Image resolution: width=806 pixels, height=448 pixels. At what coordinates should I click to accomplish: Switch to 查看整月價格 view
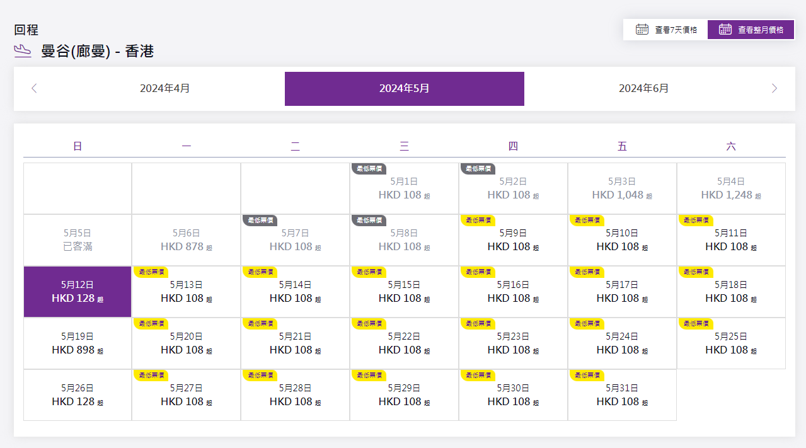[x=751, y=30]
